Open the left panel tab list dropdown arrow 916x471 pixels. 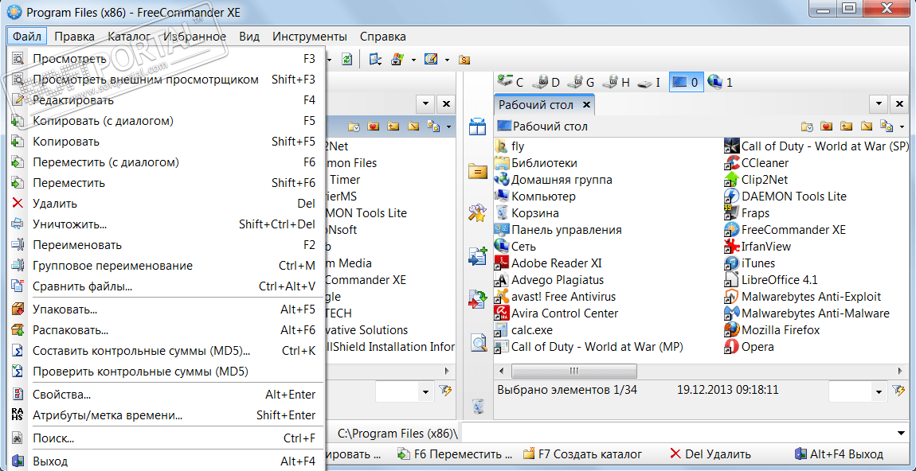click(x=425, y=104)
